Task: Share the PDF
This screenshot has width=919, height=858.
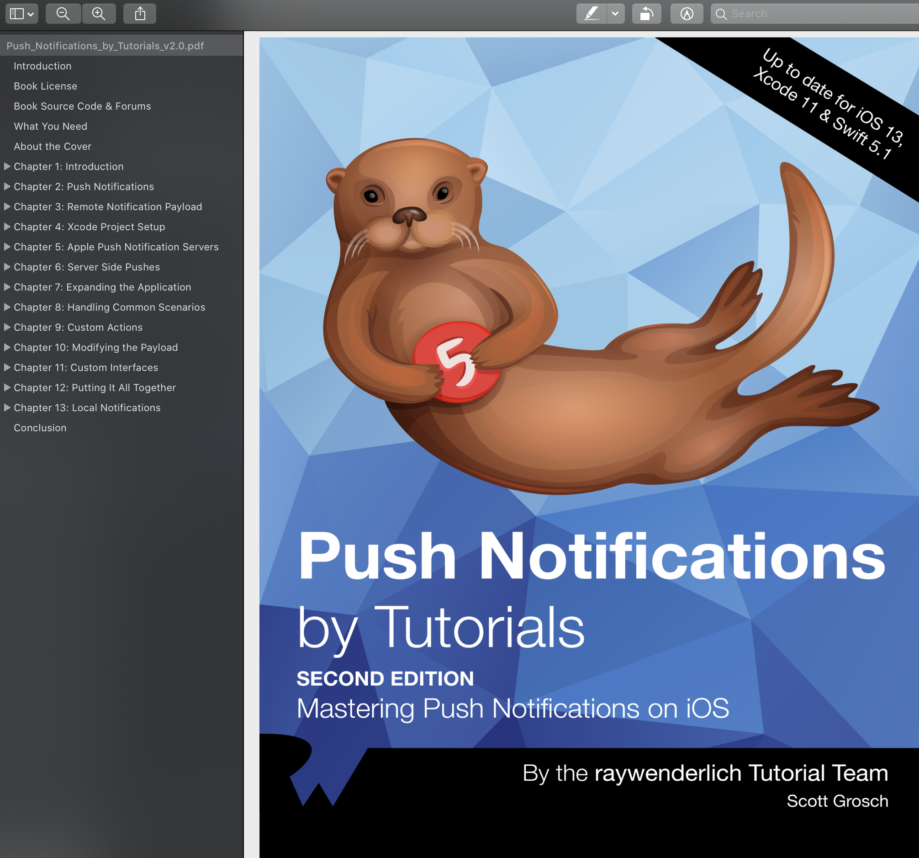Action: coord(140,13)
